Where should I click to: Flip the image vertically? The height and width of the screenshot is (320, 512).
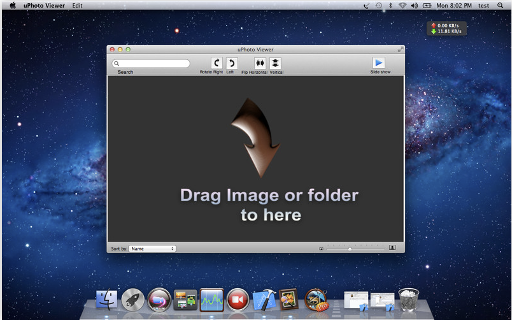coord(275,63)
